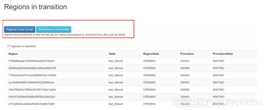Click the ProcedureState column header
Viewport: 265px width, 110px height.
point(223,54)
